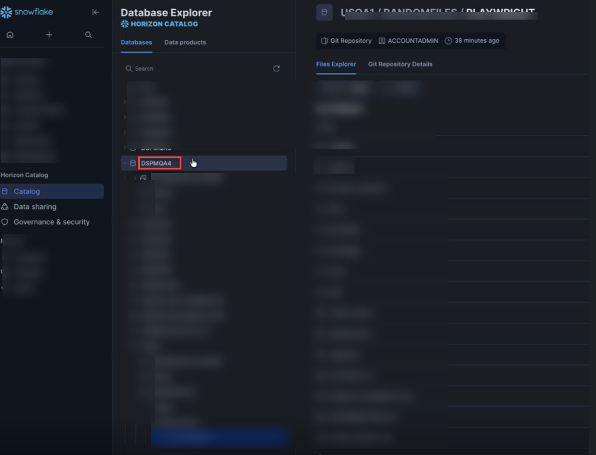This screenshot has width=596, height=455.
Task: Collapse the DSPMQA4 database node
Action: (125, 163)
